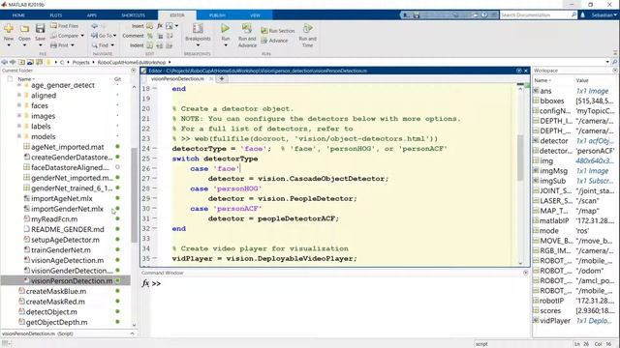Click the notifications bell icon
This screenshot has width=620, height=348.
pyautogui.click(x=583, y=15)
